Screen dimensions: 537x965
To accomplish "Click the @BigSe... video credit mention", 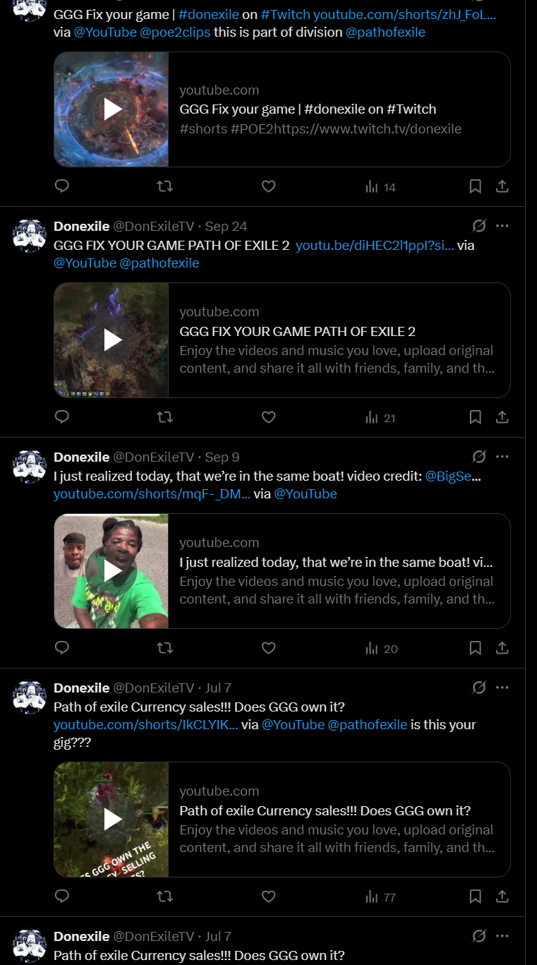I will click(x=453, y=476).
